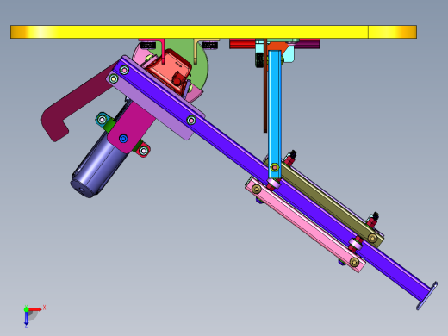This screenshot has height=336, width=448.
Task: Select the lower bolt on olive bar
Action: [x=372, y=238]
